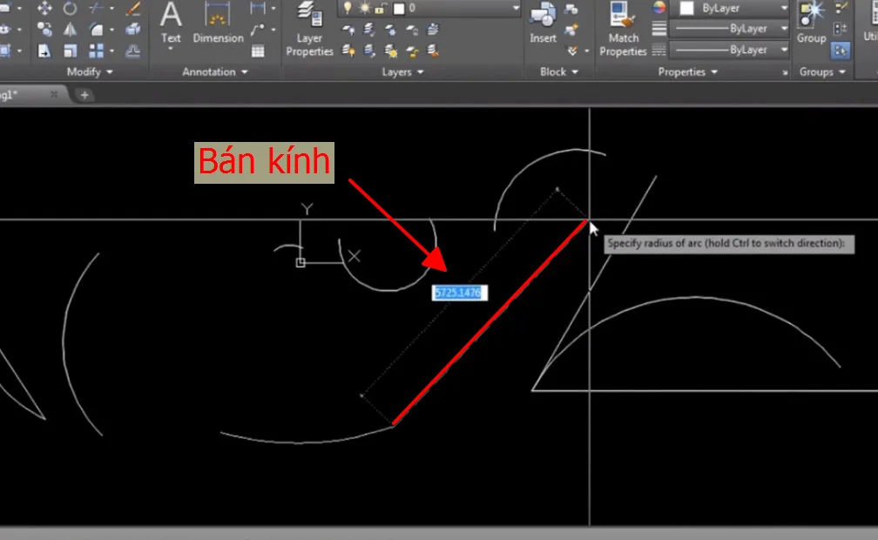Select the Mirror tool
Screen dimensions: 878x540
click(x=70, y=29)
